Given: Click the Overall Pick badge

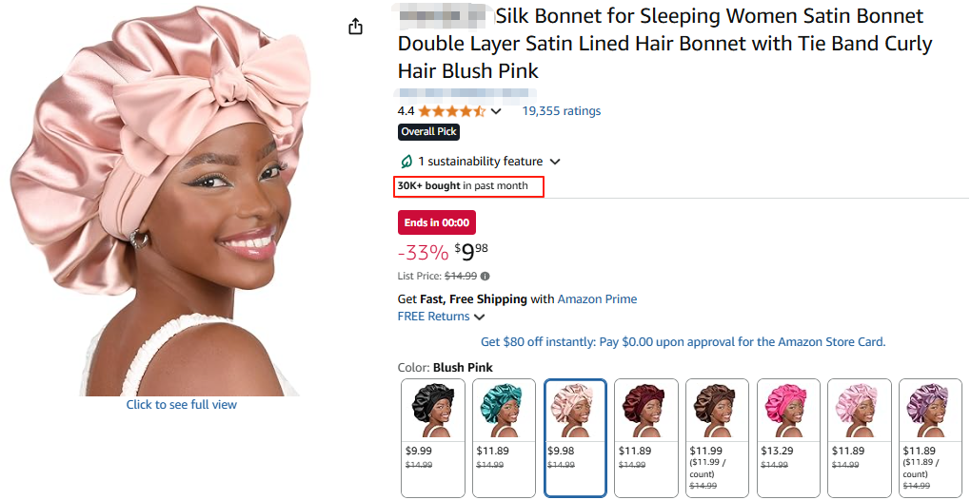Looking at the screenshot, I should [x=428, y=132].
